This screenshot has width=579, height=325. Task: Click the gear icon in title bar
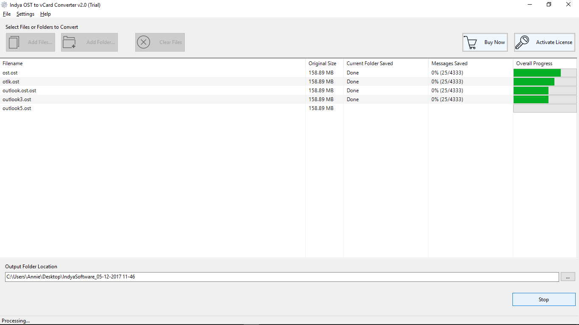[x=5, y=5]
